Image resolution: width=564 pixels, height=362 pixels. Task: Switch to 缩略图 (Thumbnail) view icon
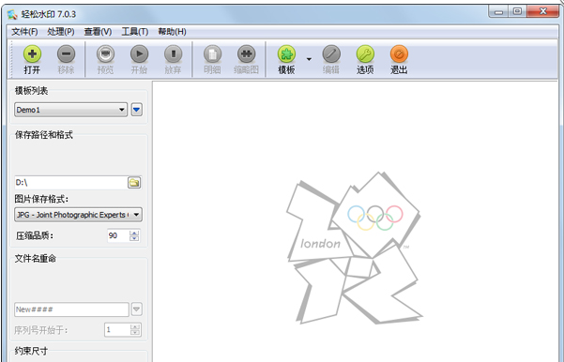[x=247, y=54]
